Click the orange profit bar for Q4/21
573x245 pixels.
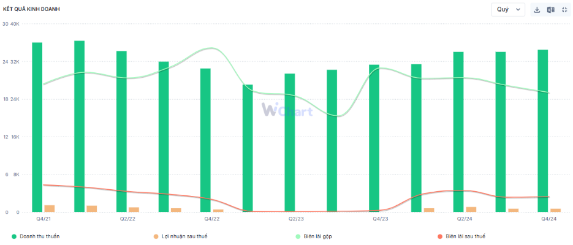click(50, 208)
